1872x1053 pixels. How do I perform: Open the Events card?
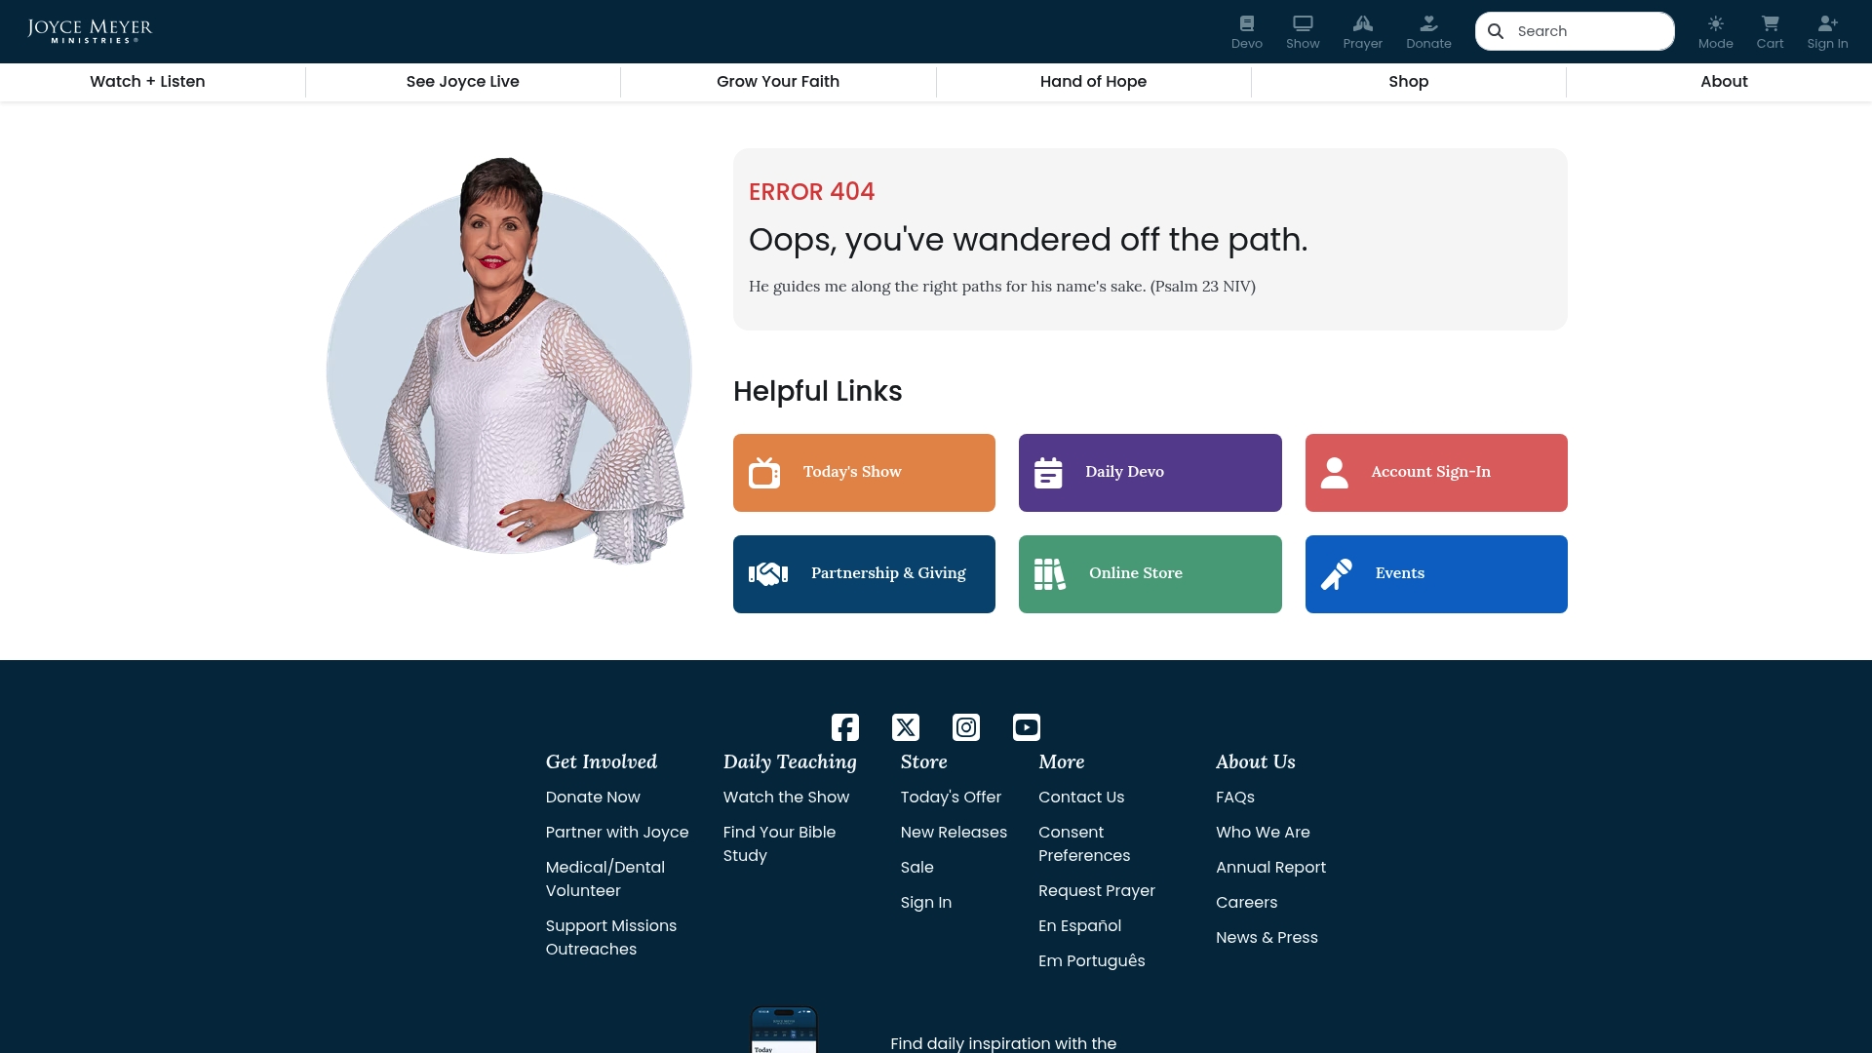pyautogui.click(x=1436, y=574)
